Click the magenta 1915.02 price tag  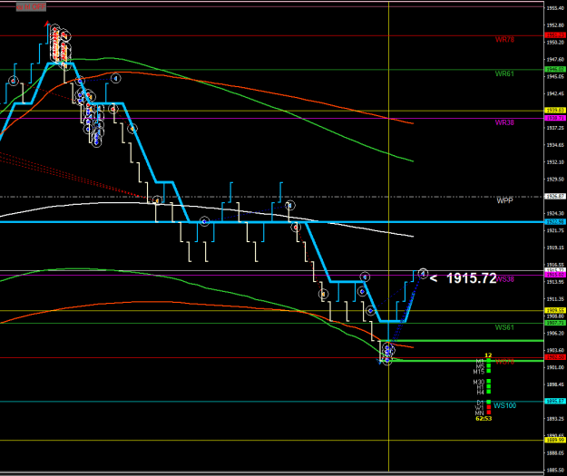click(555, 275)
